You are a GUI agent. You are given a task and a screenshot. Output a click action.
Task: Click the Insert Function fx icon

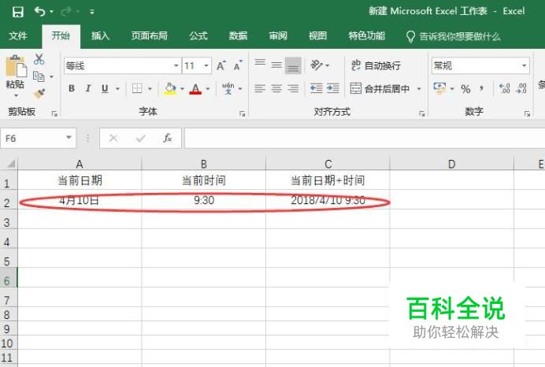pyautogui.click(x=168, y=139)
